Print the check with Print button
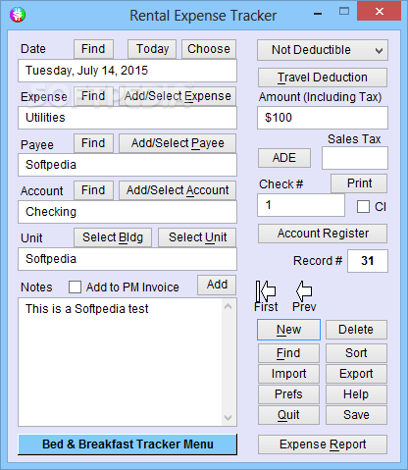The image size is (408, 470). (359, 183)
